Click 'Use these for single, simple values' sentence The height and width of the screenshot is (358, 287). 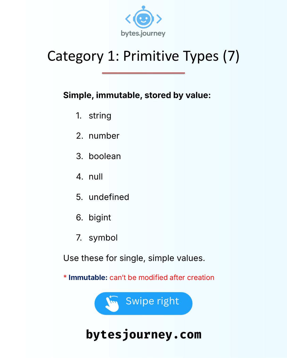pos(134,258)
